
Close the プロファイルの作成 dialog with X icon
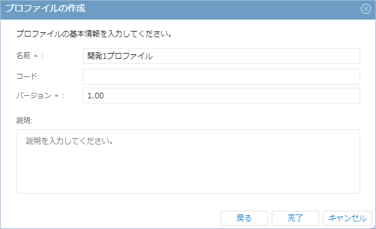(x=366, y=9)
